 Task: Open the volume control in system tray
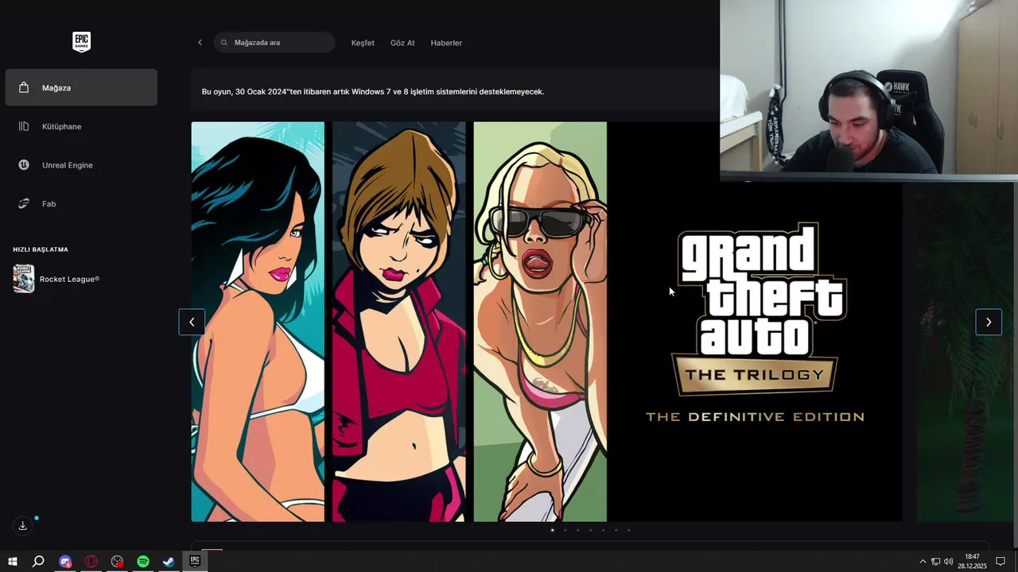click(x=948, y=562)
